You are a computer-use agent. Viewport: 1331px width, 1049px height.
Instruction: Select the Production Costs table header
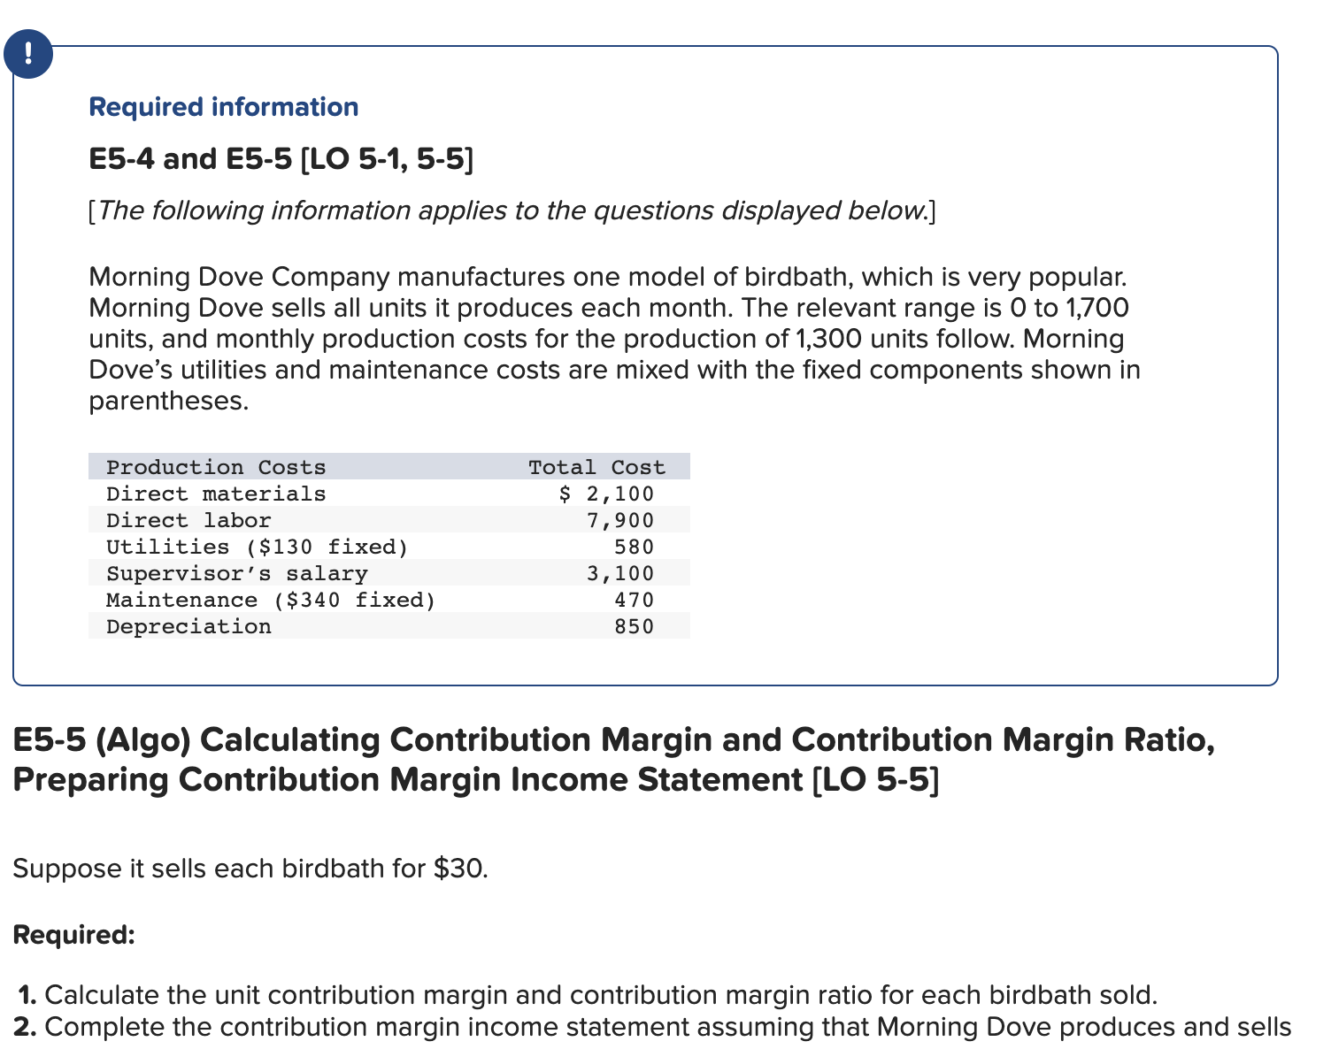(x=216, y=466)
